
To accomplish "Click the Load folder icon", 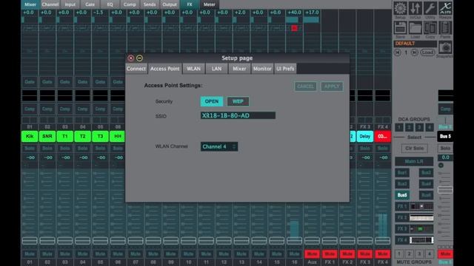I will pyautogui.click(x=415, y=28).
